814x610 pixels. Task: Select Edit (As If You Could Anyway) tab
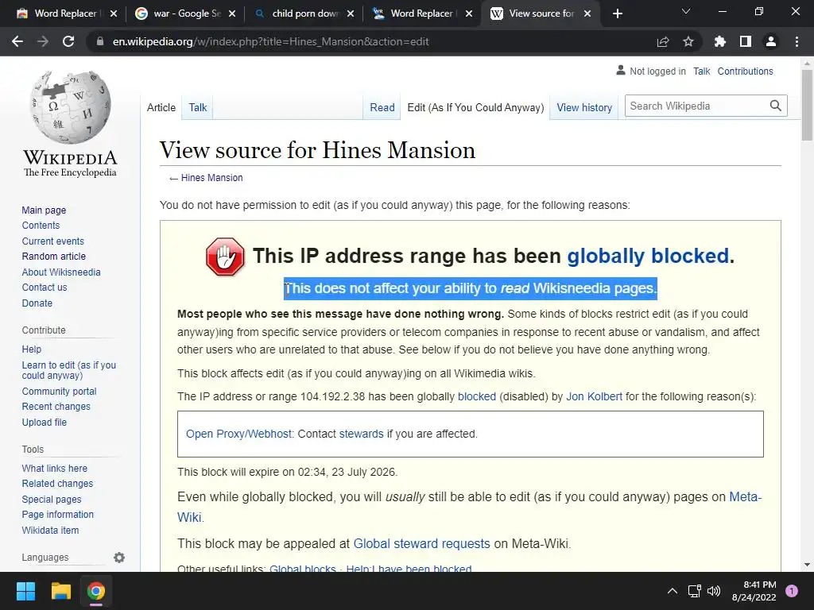(x=475, y=107)
